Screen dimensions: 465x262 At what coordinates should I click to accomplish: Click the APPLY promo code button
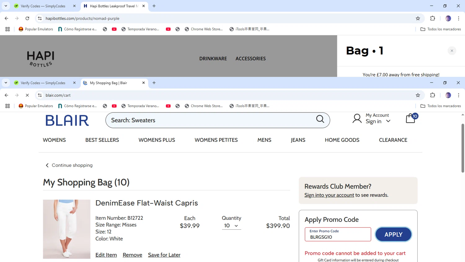pyautogui.click(x=393, y=234)
